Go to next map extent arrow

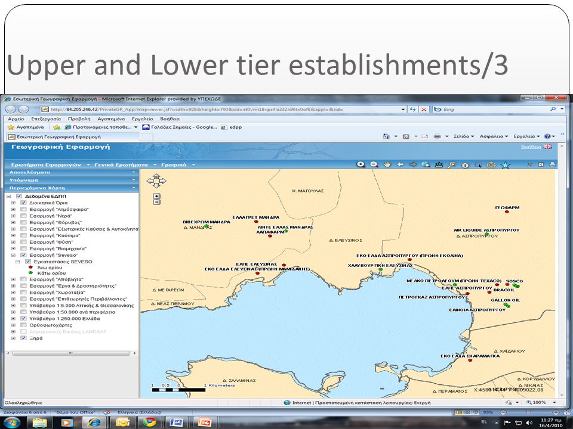click(x=413, y=164)
